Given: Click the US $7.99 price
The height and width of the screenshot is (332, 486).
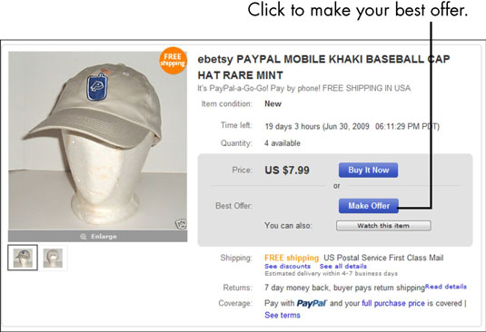Looking at the screenshot, I should [287, 171].
